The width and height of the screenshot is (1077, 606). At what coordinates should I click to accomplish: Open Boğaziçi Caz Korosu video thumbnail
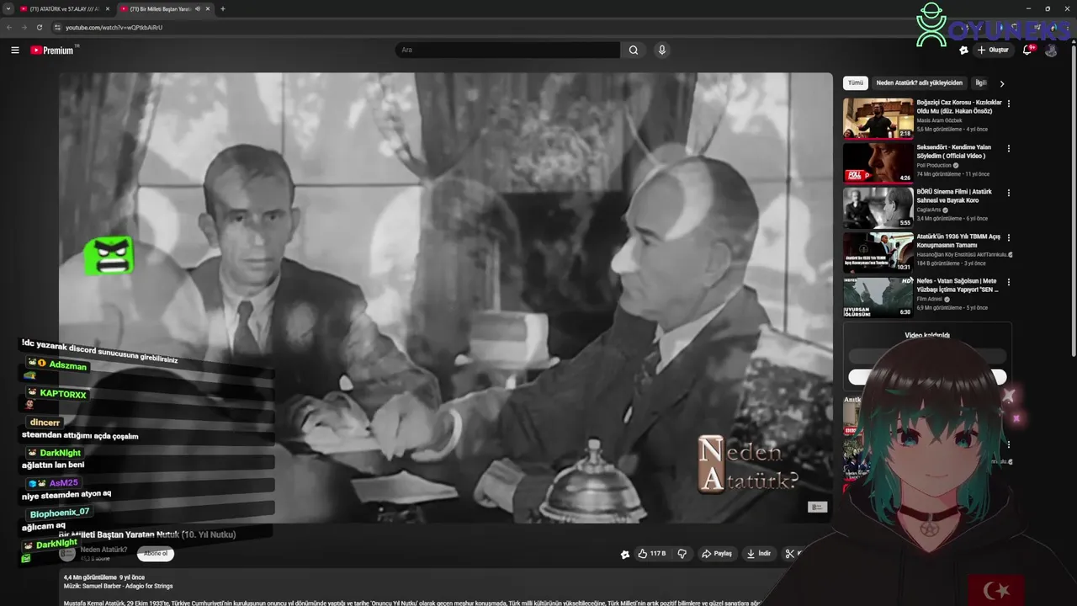pos(878,118)
